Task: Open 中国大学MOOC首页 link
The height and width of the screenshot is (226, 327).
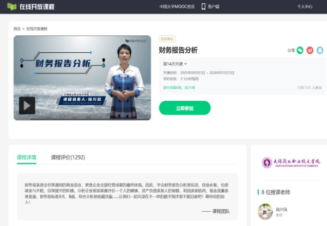Action: 177,7
